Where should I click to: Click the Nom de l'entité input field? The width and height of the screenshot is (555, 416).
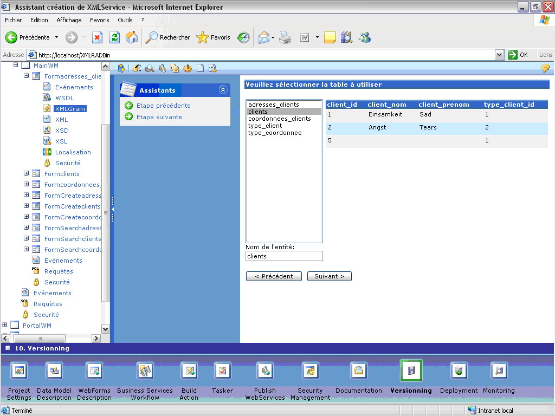click(284, 256)
